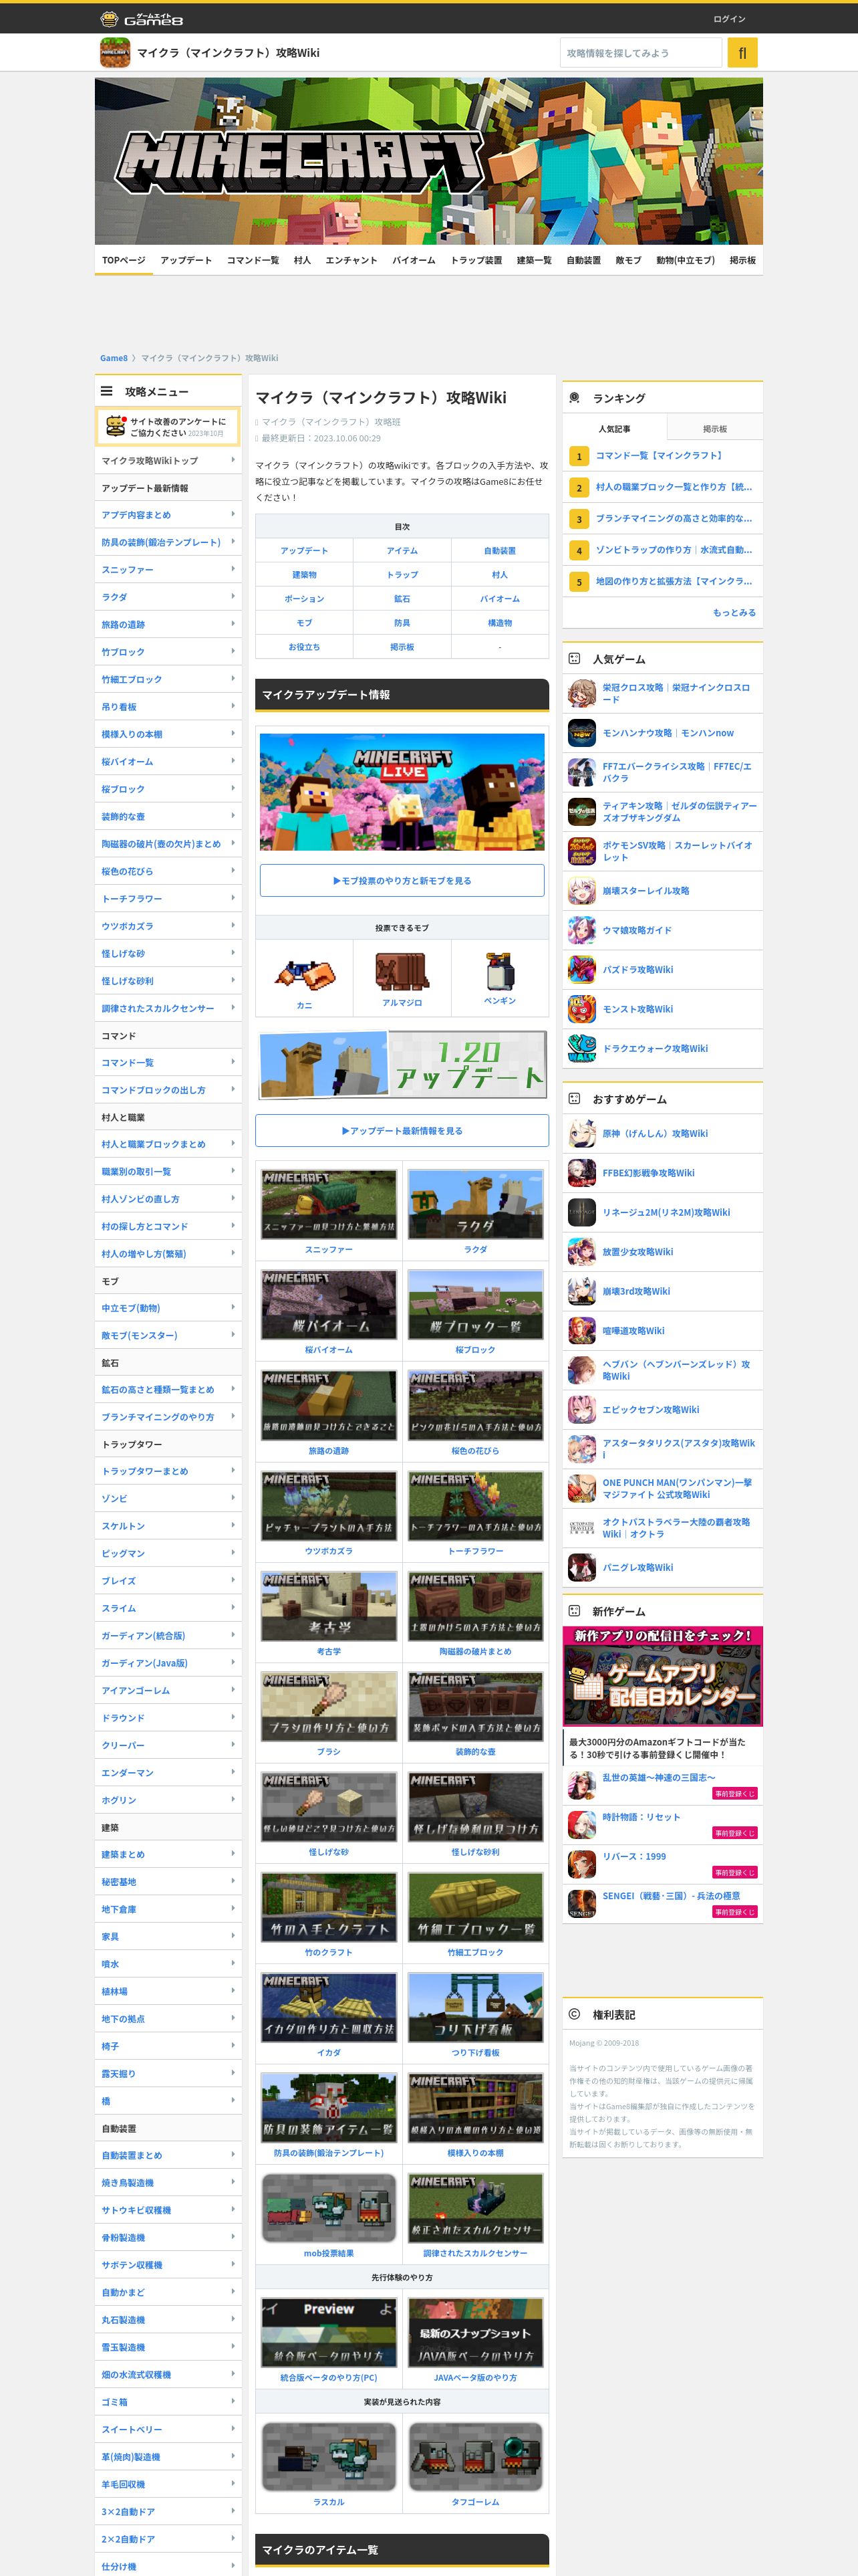Click sidebar row 旅路の遺跡 chevron
This screenshot has height=2576, width=858.
pyautogui.click(x=233, y=624)
